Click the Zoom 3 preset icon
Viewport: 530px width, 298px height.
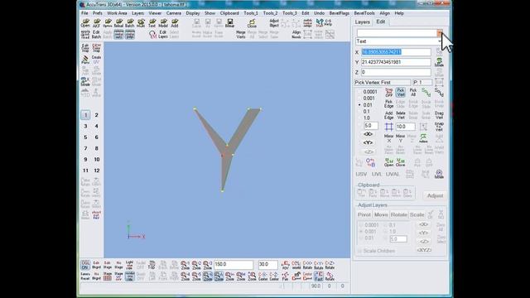(208, 265)
